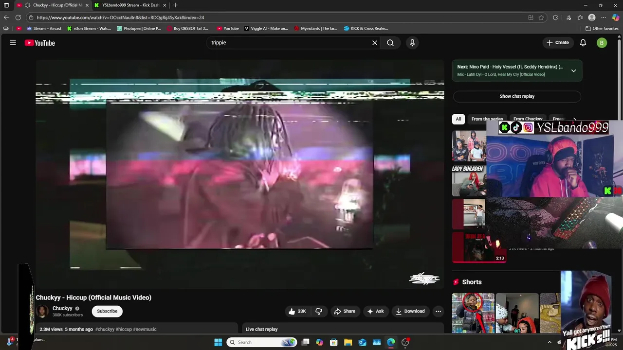The height and width of the screenshot is (350, 623).
Task: Open a new browser tab
Action: [x=175, y=5]
